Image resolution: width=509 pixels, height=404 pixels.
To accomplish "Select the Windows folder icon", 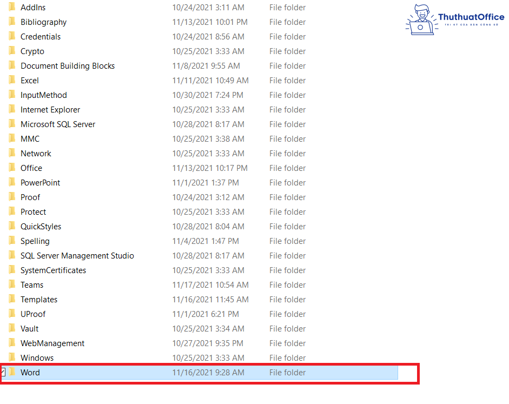I will point(12,357).
